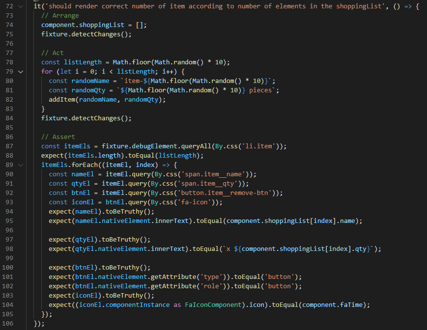427x330 pixels.
Task: Click fixture.detectChanges() on line 84
Action: click(x=86, y=118)
